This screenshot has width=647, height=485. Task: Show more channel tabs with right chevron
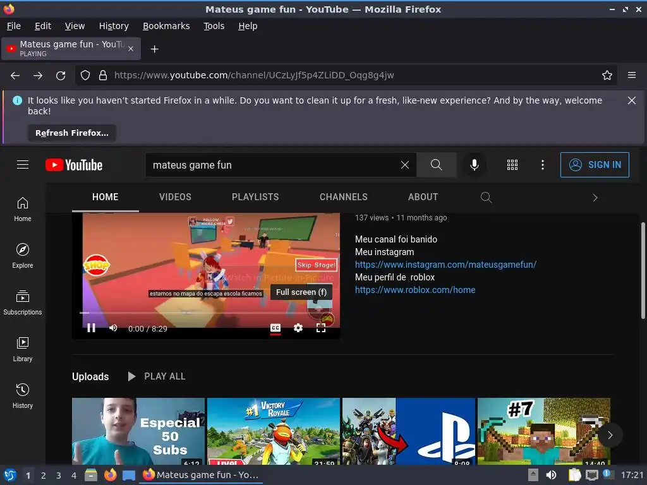pos(595,198)
